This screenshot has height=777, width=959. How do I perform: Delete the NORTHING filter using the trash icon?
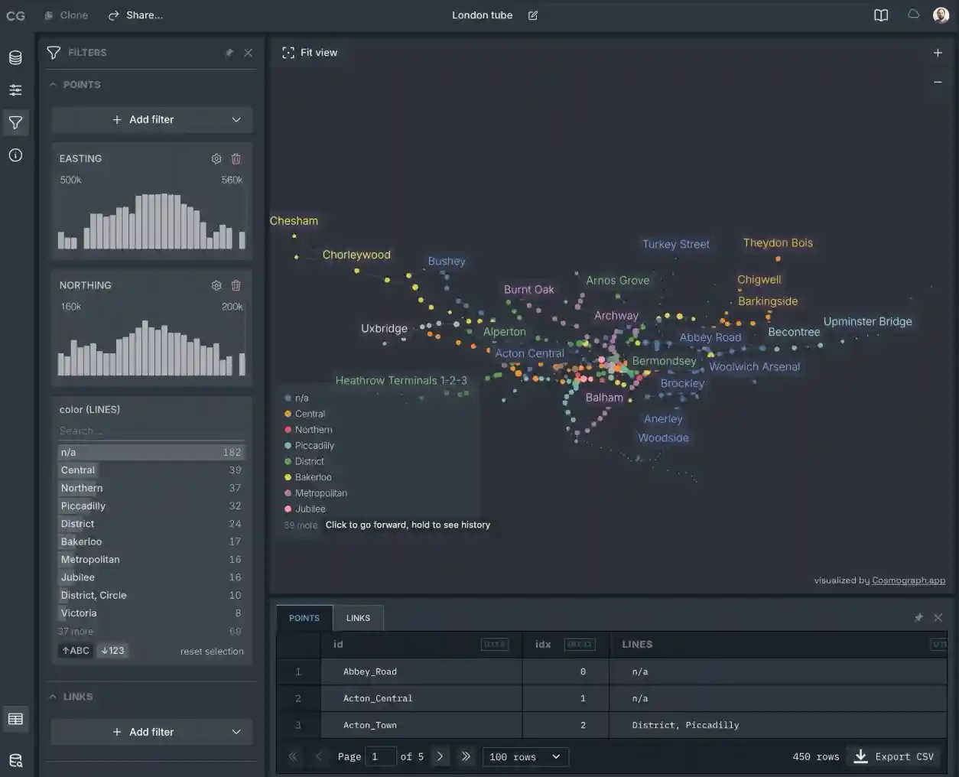(x=236, y=284)
